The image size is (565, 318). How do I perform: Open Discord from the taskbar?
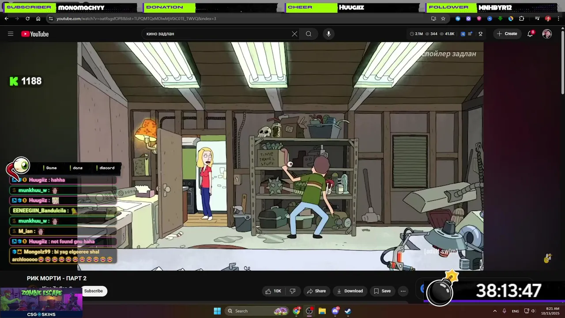click(335, 311)
